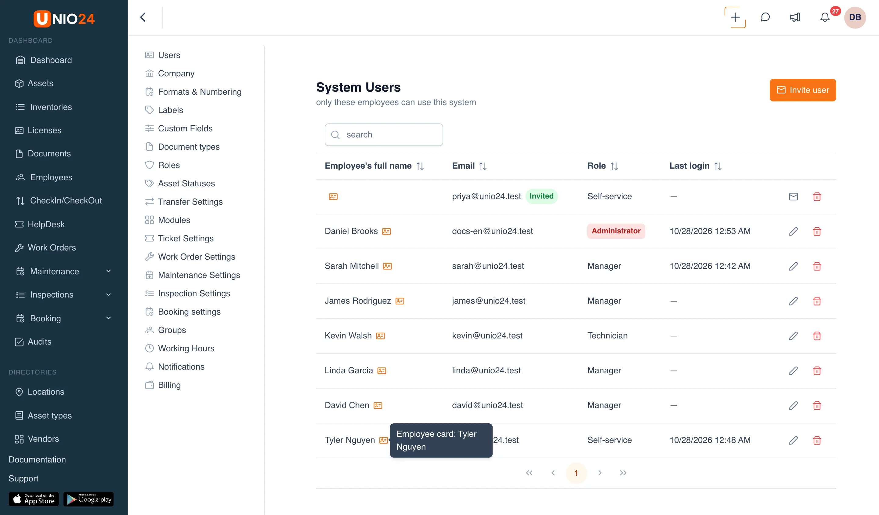Delete Kevin Walsh user
The width and height of the screenshot is (879, 515).
click(817, 335)
